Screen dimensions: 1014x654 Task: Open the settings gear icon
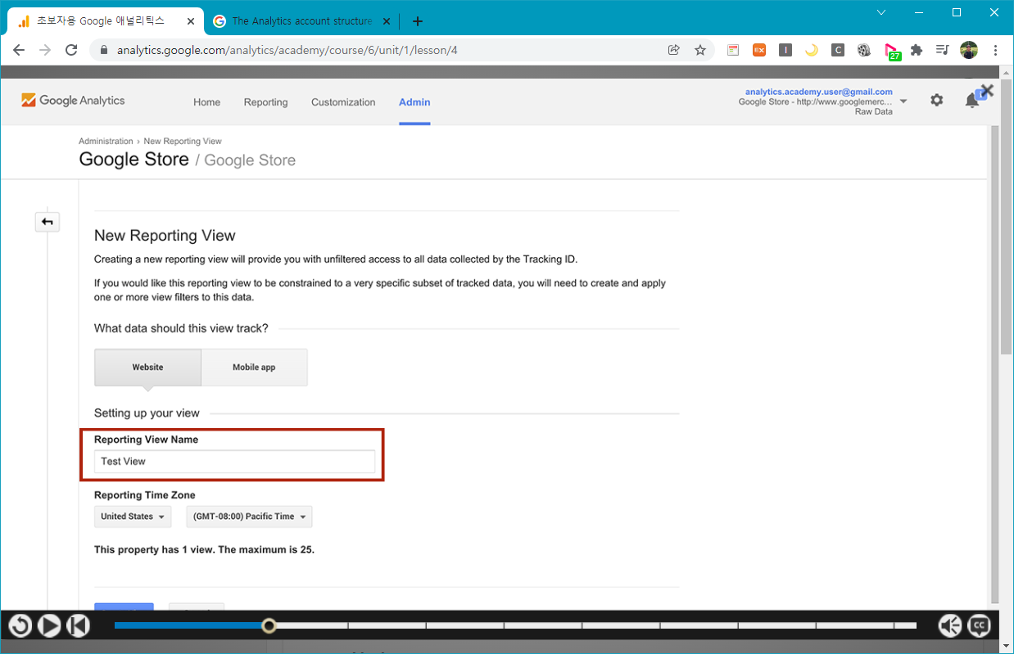coord(936,100)
